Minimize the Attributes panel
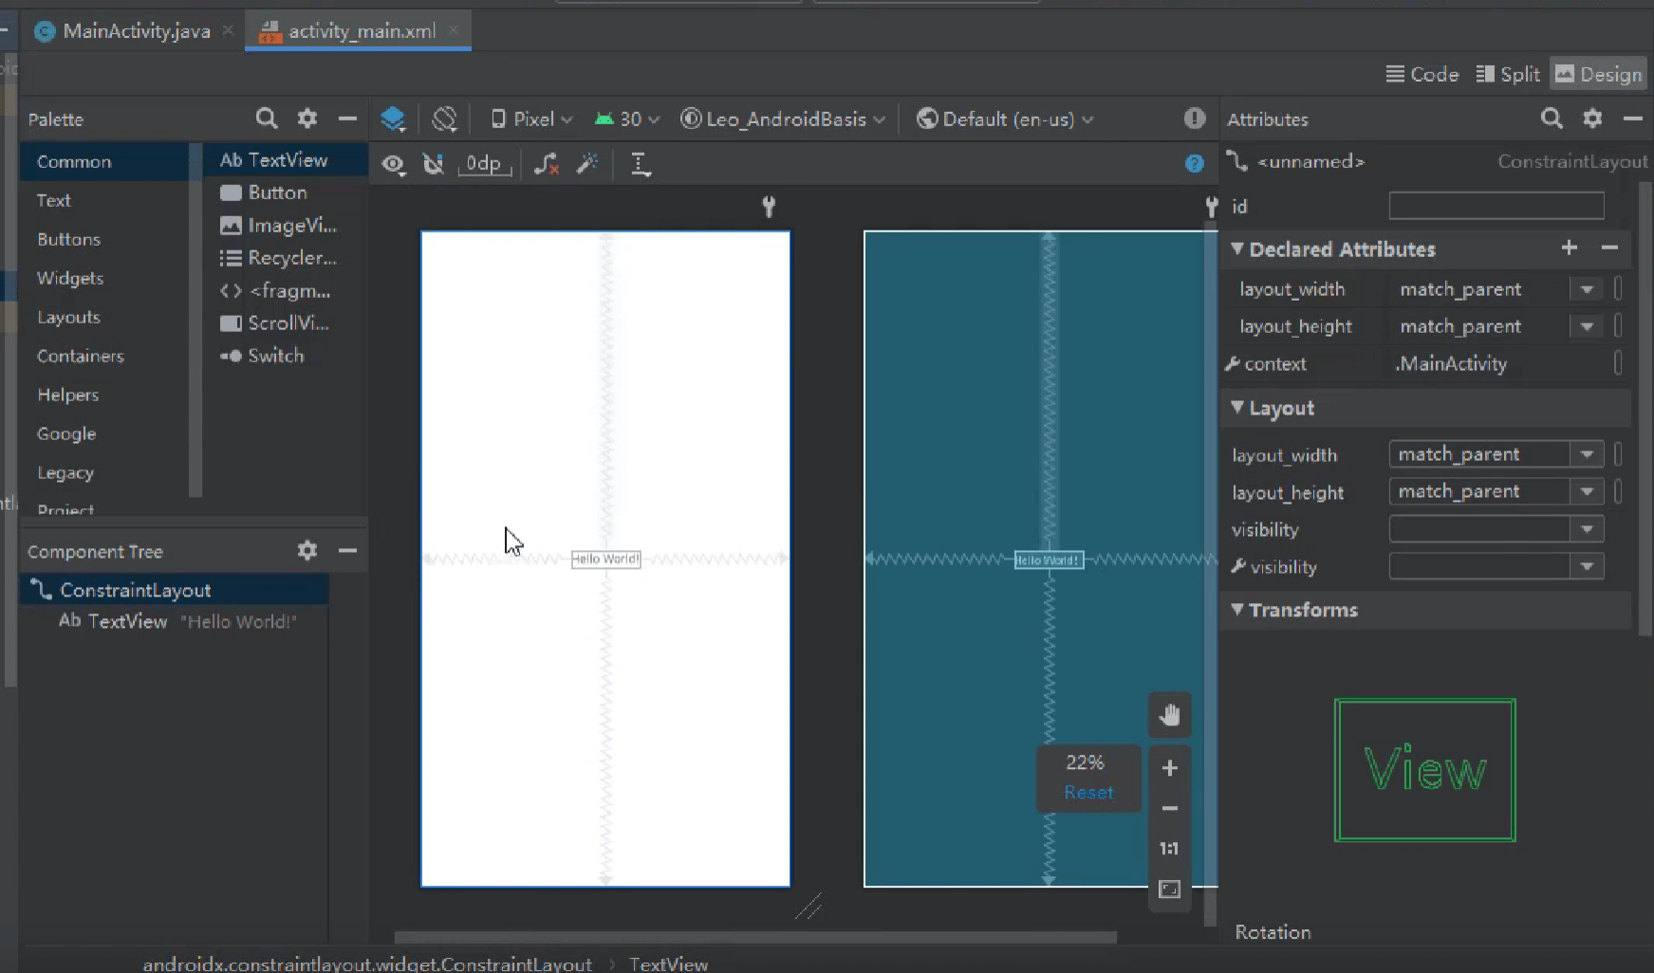Screen dimensions: 1654x973 click(1632, 119)
